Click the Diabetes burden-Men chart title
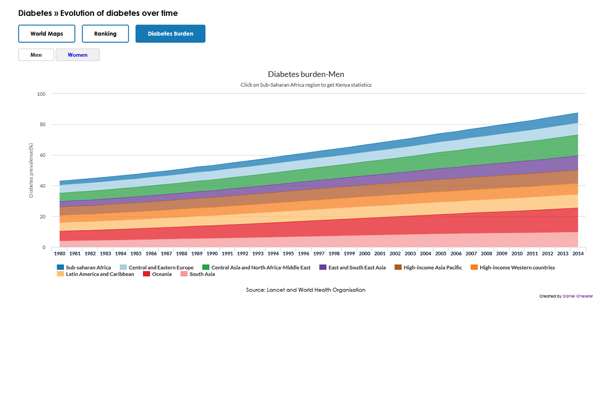Image resolution: width=593 pixels, height=395 pixels. pyautogui.click(x=306, y=74)
